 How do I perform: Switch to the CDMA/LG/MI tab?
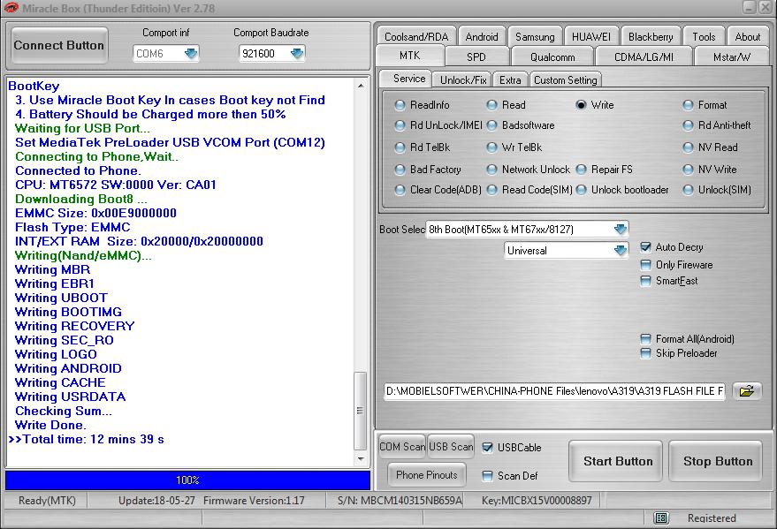644,57
